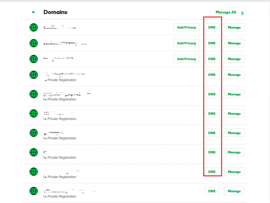The height and width of the screenshot is (203, 270).
Task: Open DNS for the fifth domain row
Action: (x=212, y=94)
